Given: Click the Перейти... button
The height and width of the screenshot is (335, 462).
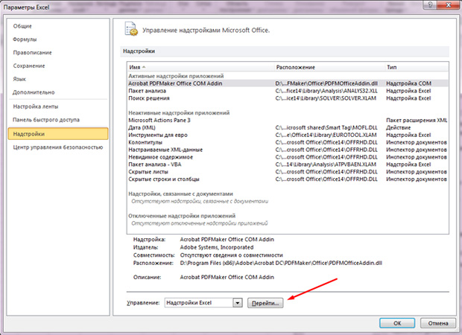Looking at the screenshot, I should point(265,303).
